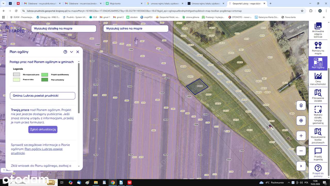Open Pomiary na mapie measurement tool
This screenshot has width=330, height=186.
click(318, 48)
